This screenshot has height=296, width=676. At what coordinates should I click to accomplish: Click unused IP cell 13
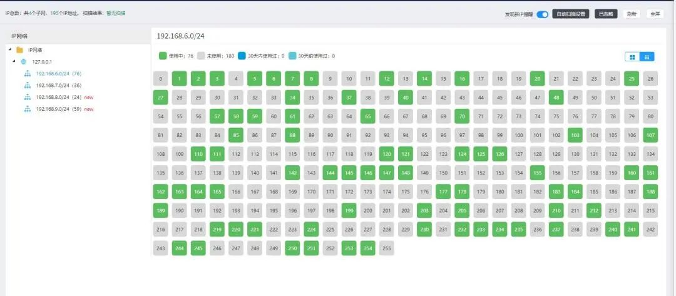[x=405, y=78]
